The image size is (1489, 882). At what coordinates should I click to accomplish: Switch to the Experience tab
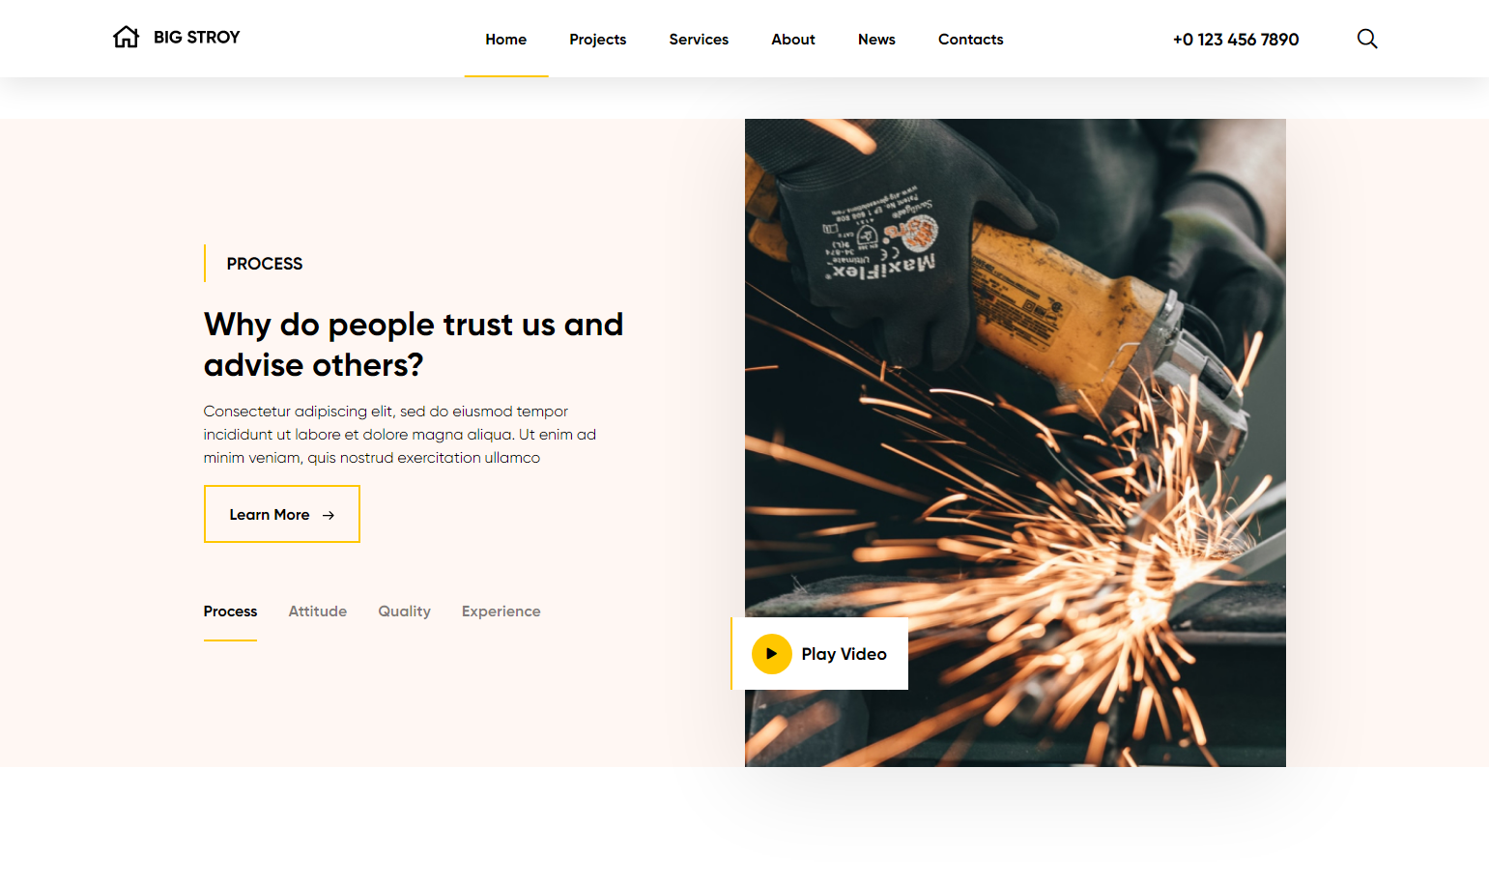[501, 612]
